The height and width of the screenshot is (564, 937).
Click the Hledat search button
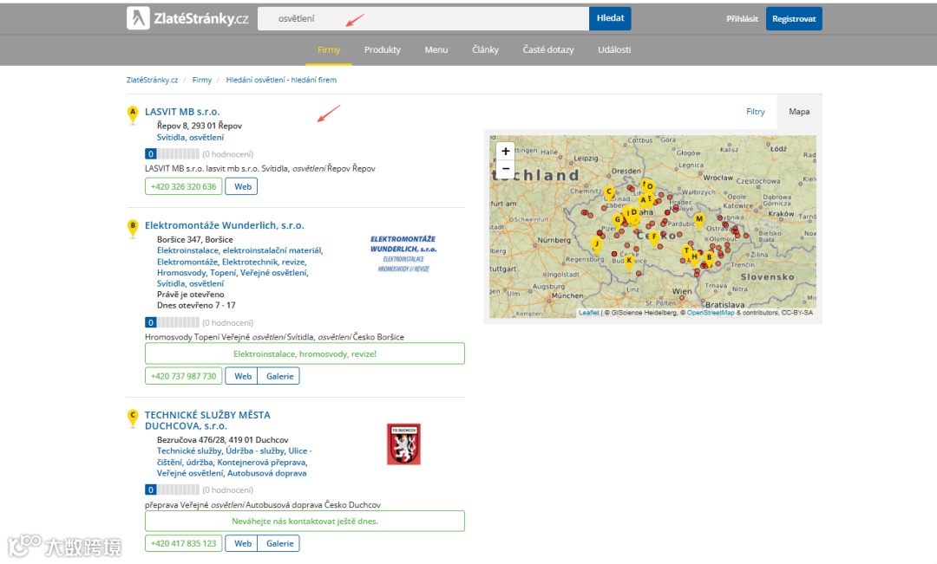[x=610, y=18]
